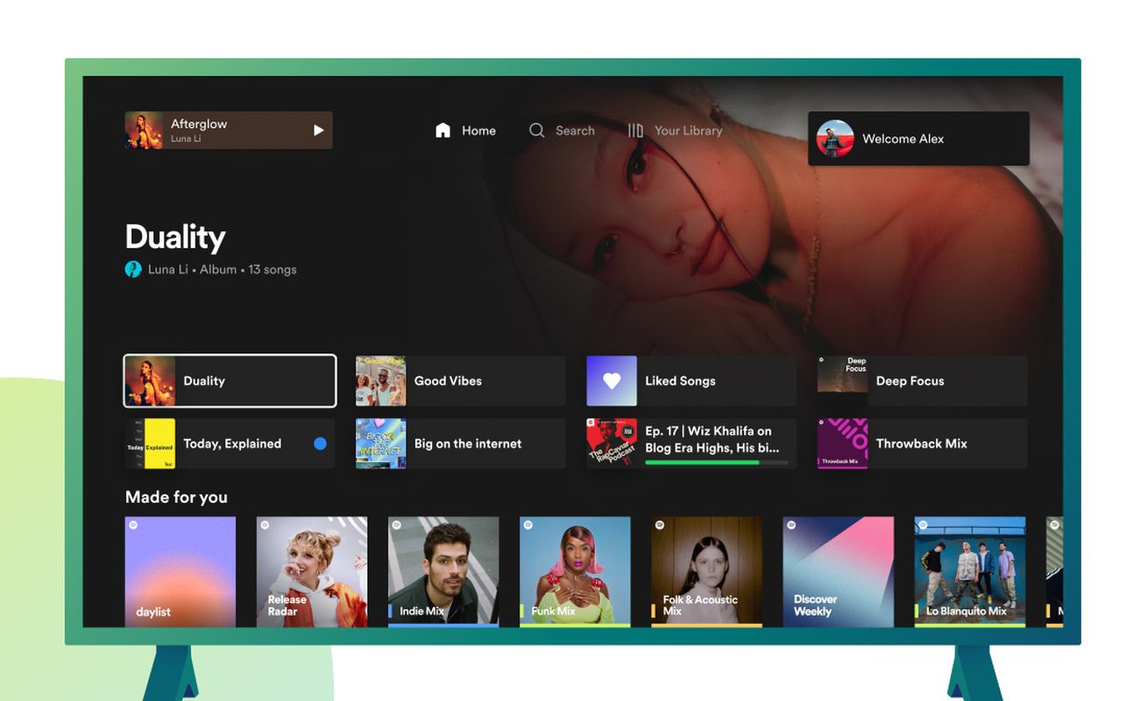Click the blue new-episode dot on Today, Explained
Screen dimensions: 1148x701
click(320, 443)
